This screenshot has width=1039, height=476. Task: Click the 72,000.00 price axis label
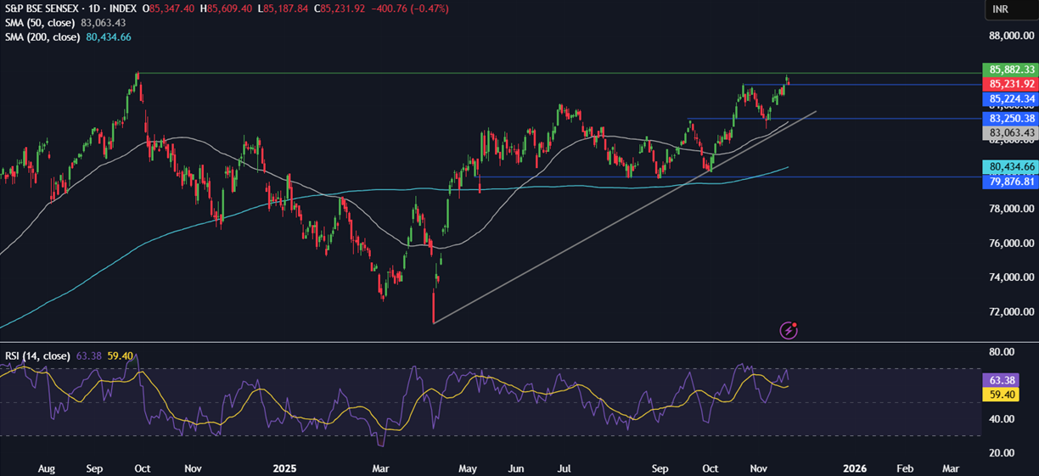1011,312
